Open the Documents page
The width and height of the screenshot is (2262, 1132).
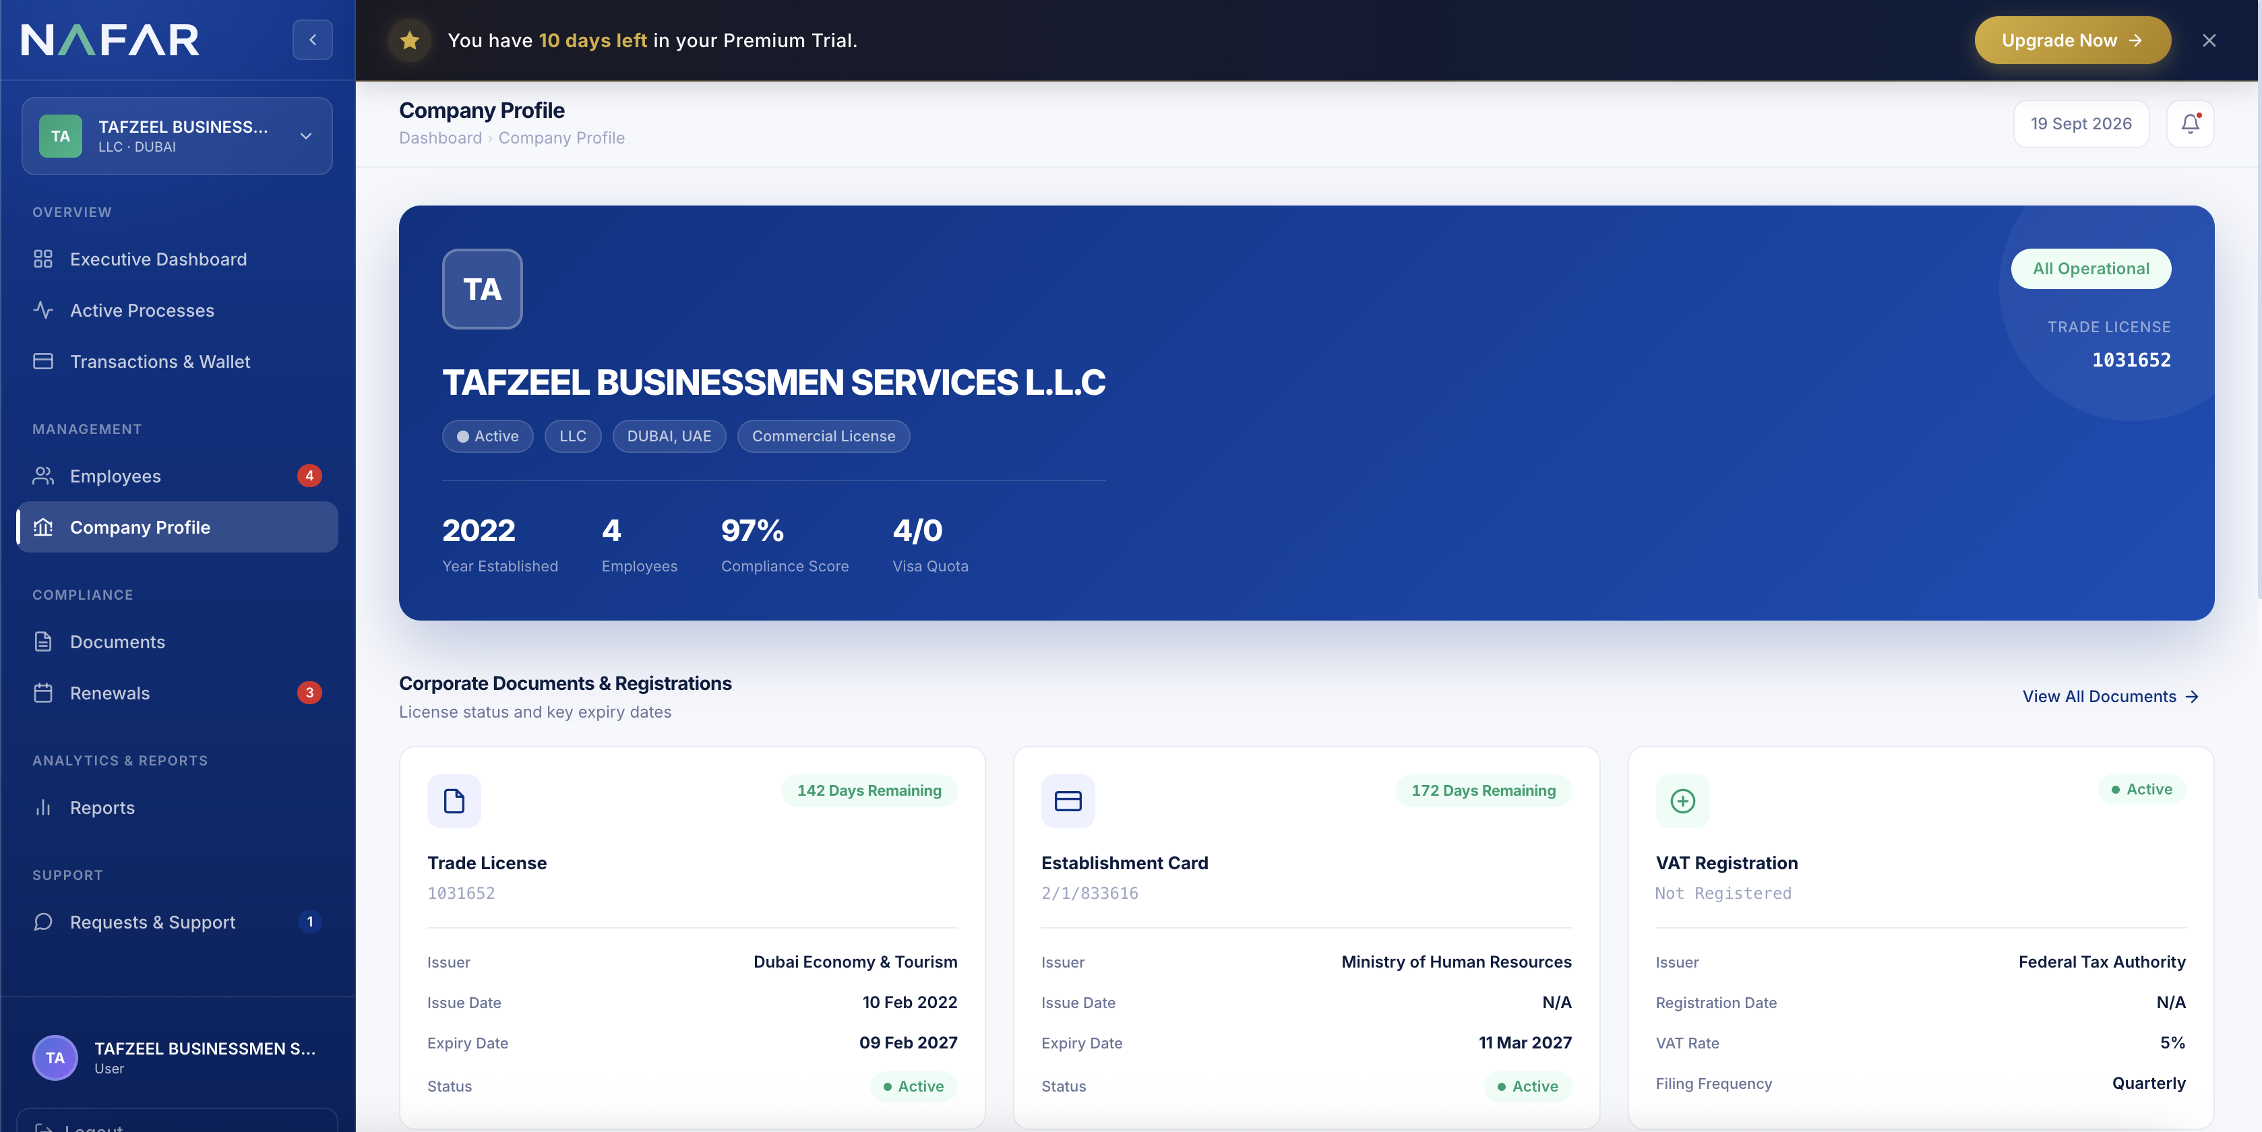tap(177, 641)
